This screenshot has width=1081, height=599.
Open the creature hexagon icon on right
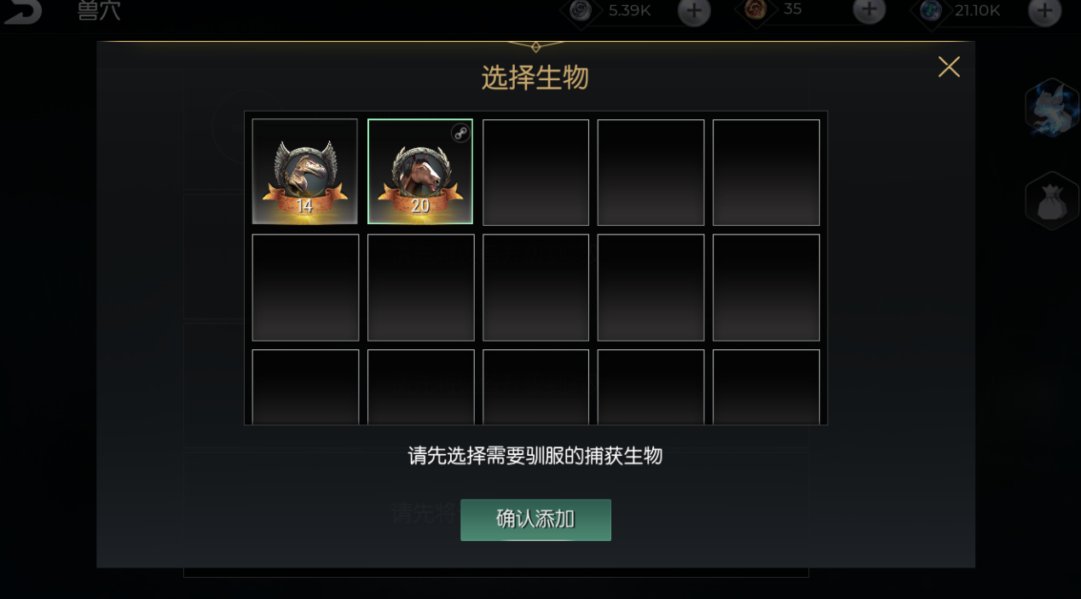(1054, 107)
